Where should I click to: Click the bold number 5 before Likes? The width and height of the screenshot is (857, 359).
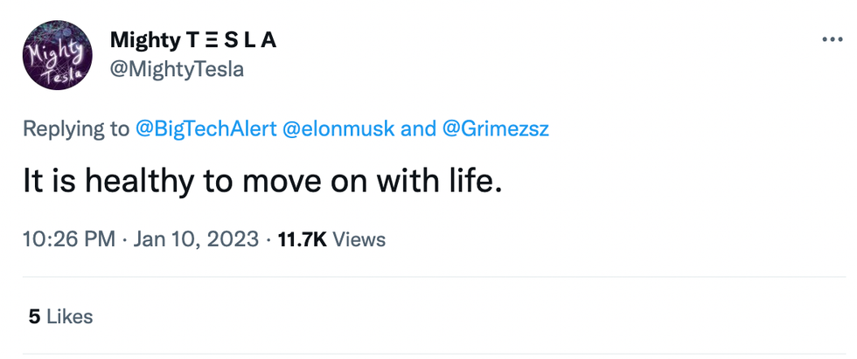(x=34, y=316)
